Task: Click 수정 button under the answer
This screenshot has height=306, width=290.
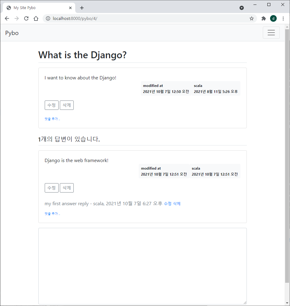Action: pos(52,188)
